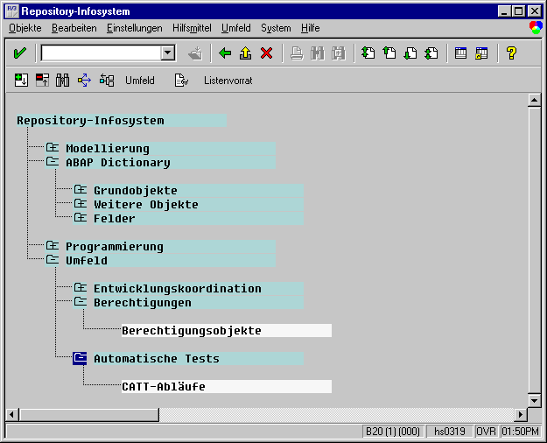Viewport: 547px width, 443px height.
Task: Click the yellow Help question mark icon
Action: tap(511, 53)
